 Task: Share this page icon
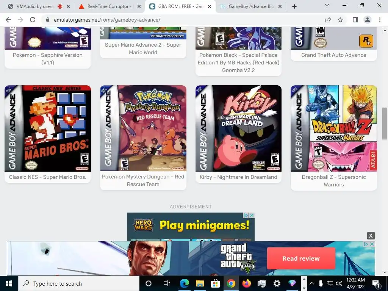coord(328,20)
